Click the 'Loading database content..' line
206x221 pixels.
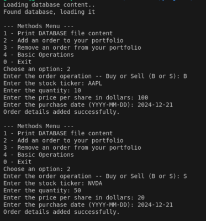pyautogui.click(x=49, y=5)
